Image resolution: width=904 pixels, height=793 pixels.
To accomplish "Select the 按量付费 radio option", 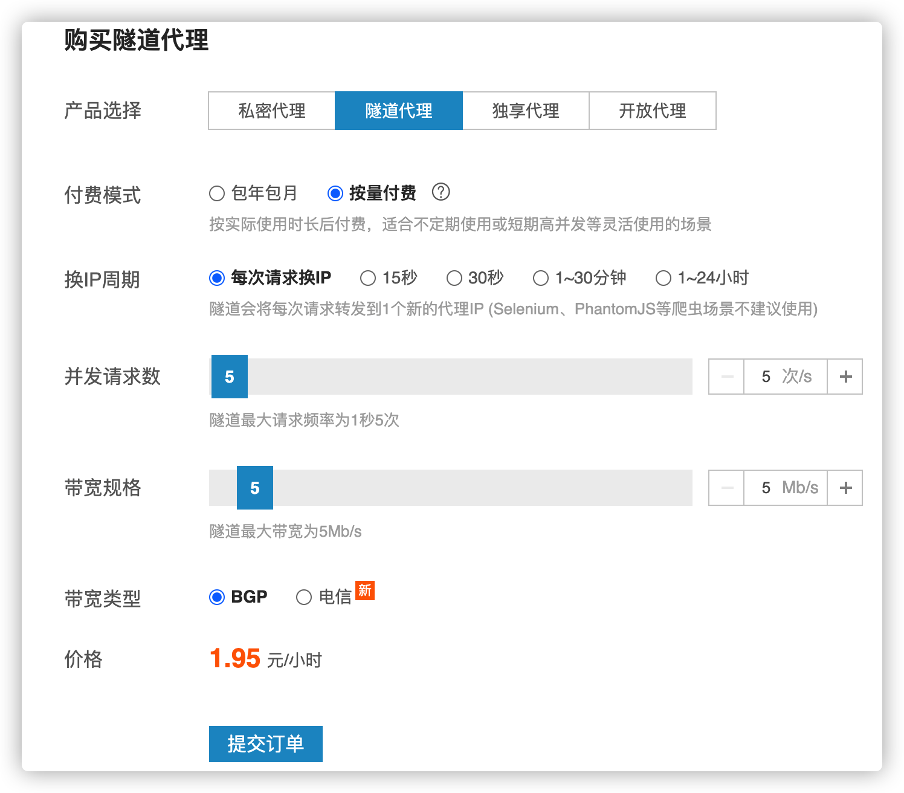I will click(x=335, y=193).
